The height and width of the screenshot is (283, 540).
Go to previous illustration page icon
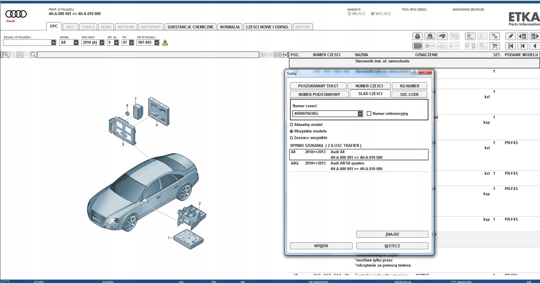[523, 36]
